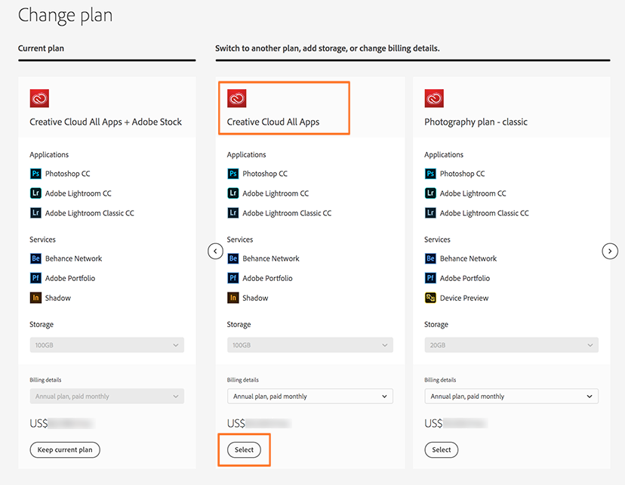
Task: Click Photoshop CC icon in current plan card
Action: (36, 174)
